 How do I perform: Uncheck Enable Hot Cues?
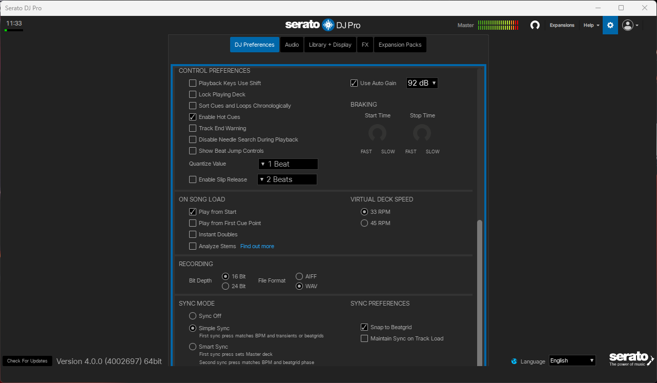coord(193,117)
